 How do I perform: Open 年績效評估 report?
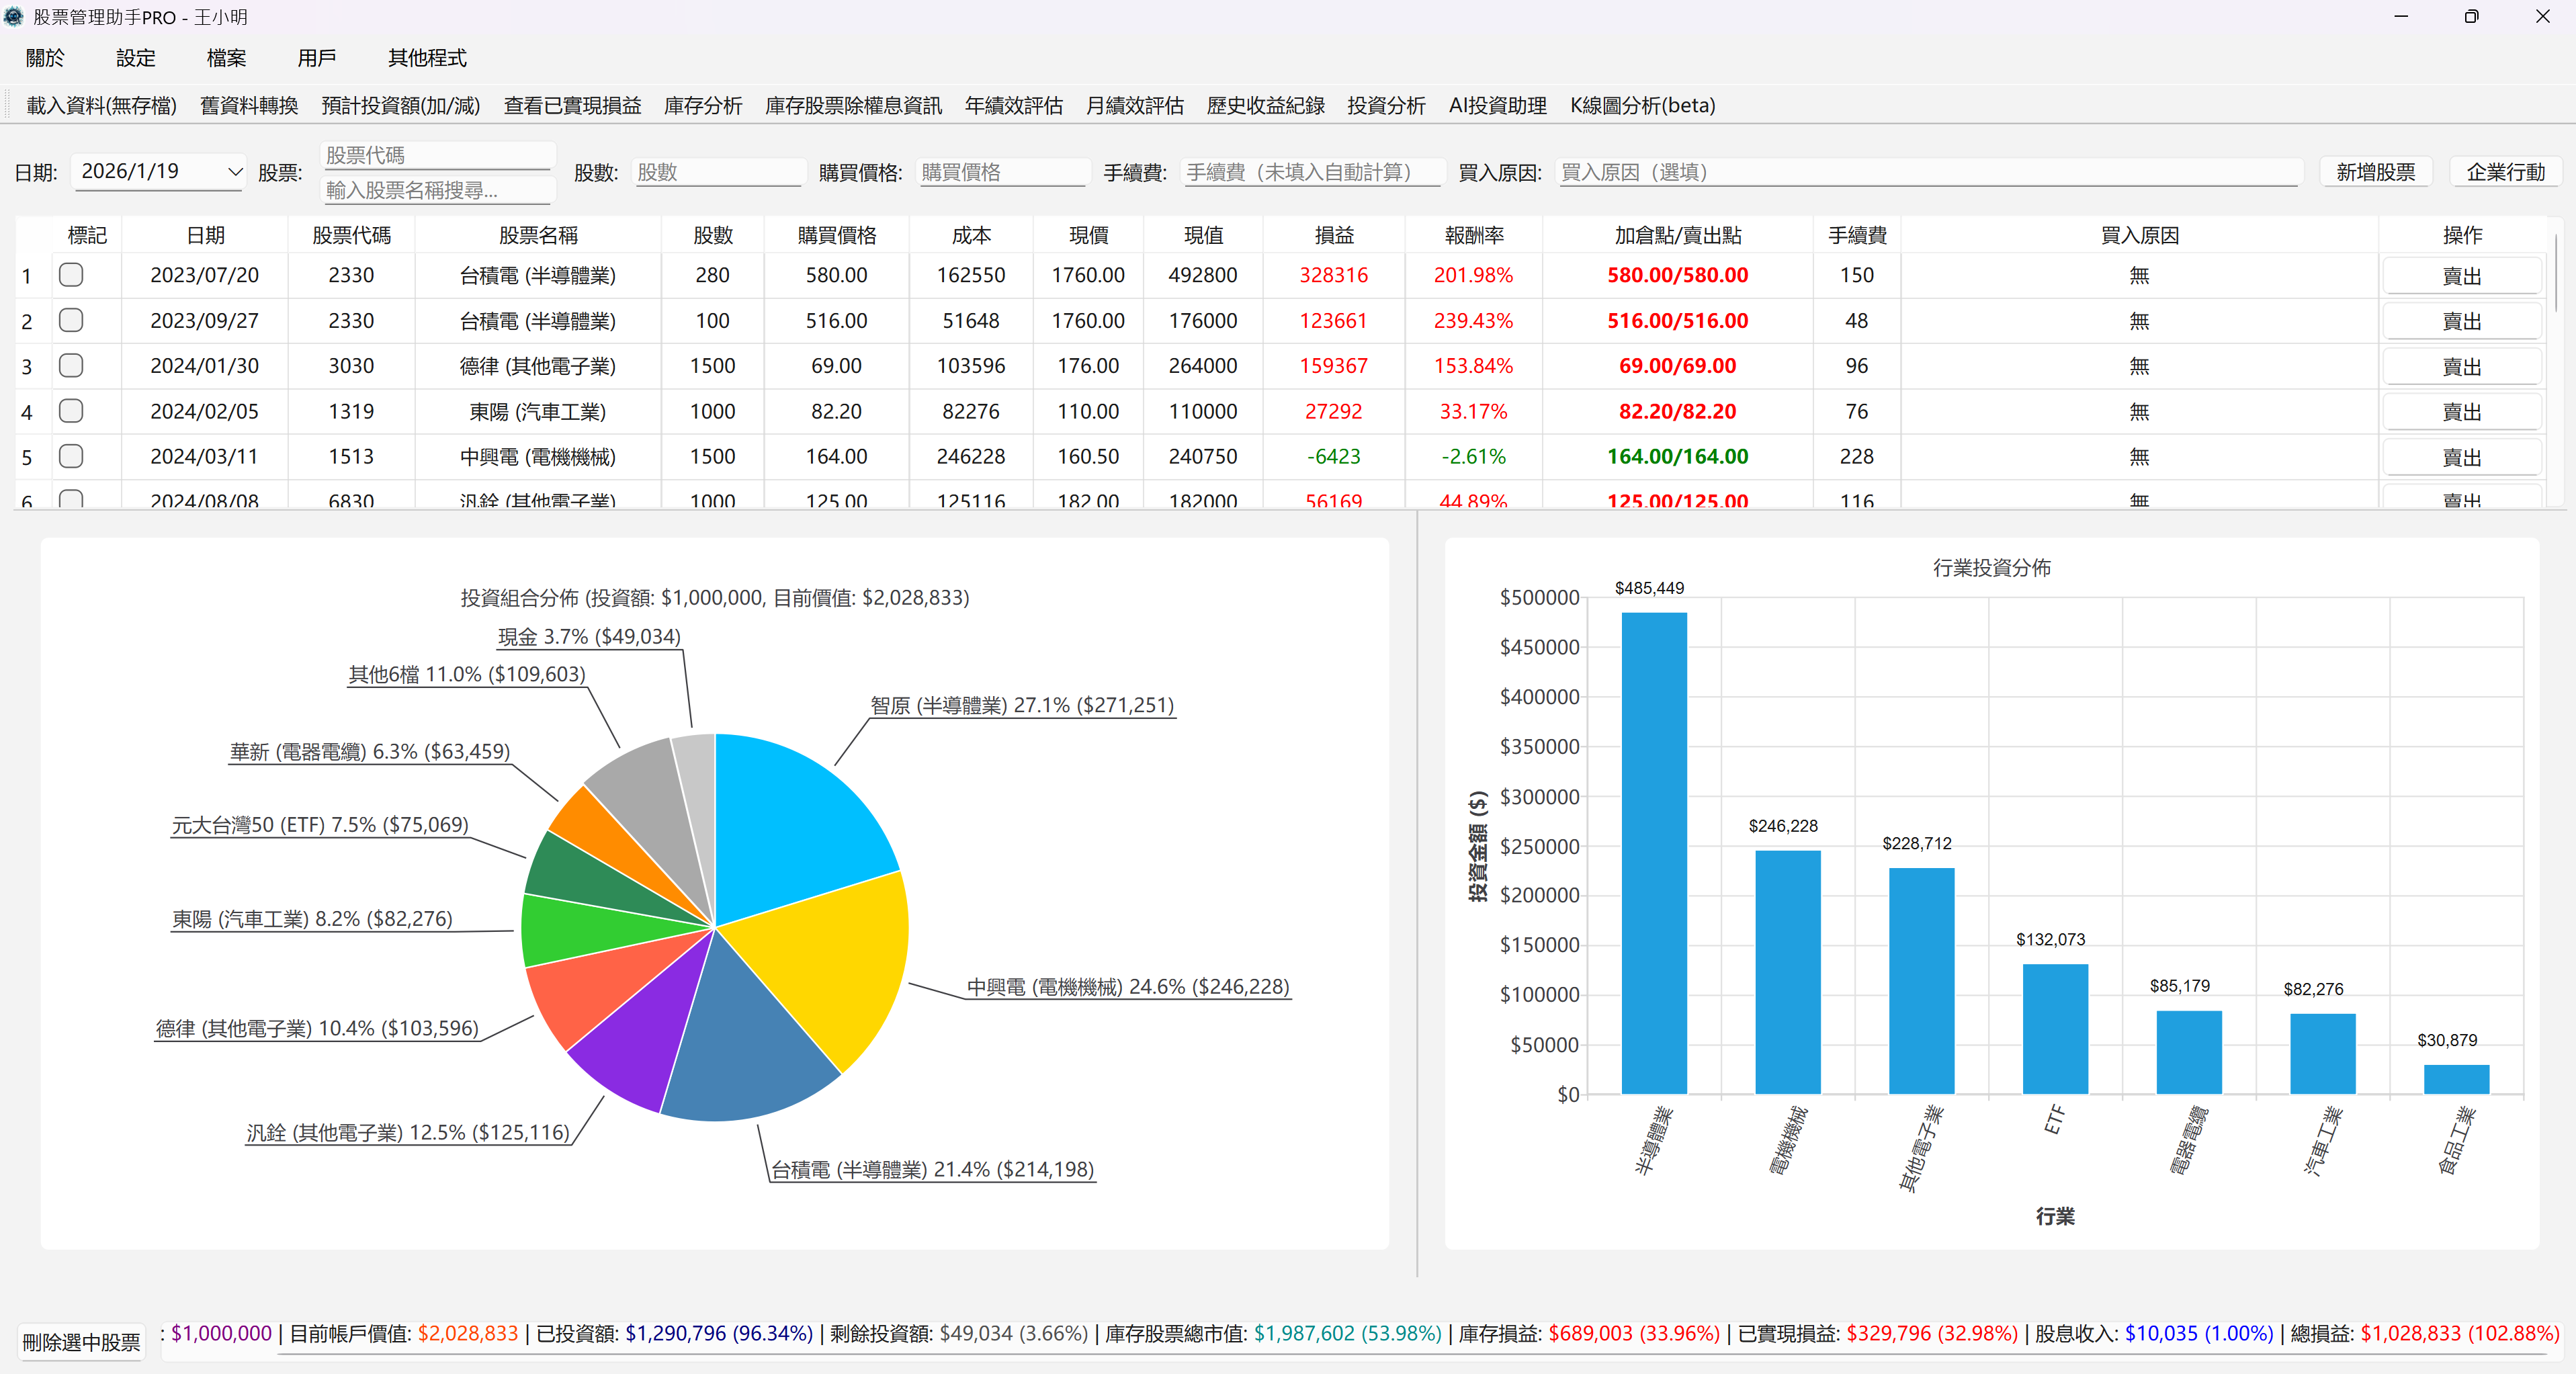(1013, 105)
